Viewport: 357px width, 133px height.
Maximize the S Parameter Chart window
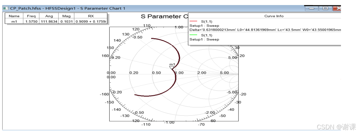coord(326,8)
